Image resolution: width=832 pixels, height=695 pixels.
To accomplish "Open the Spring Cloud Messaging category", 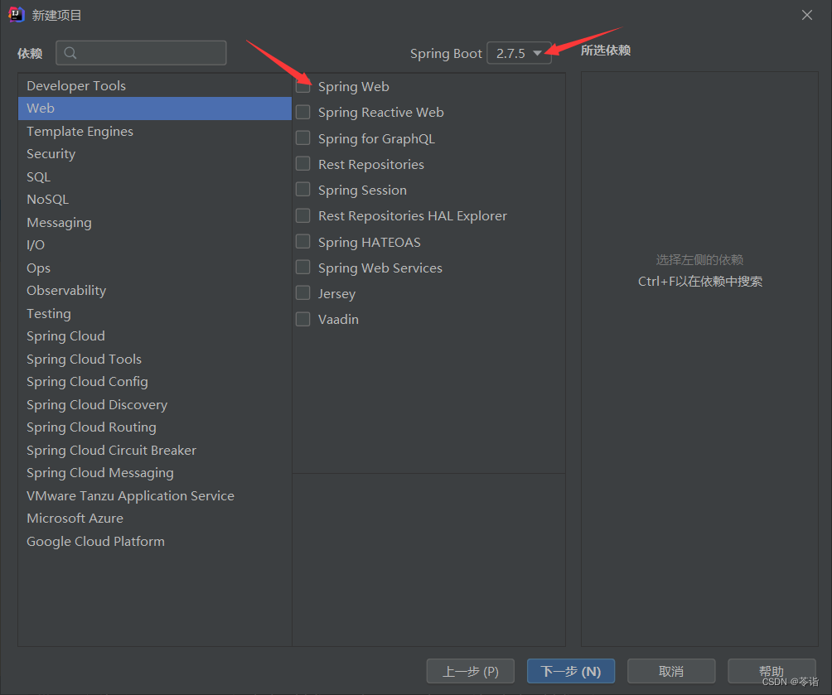I will pyautogui.click(x=155, y=473).
